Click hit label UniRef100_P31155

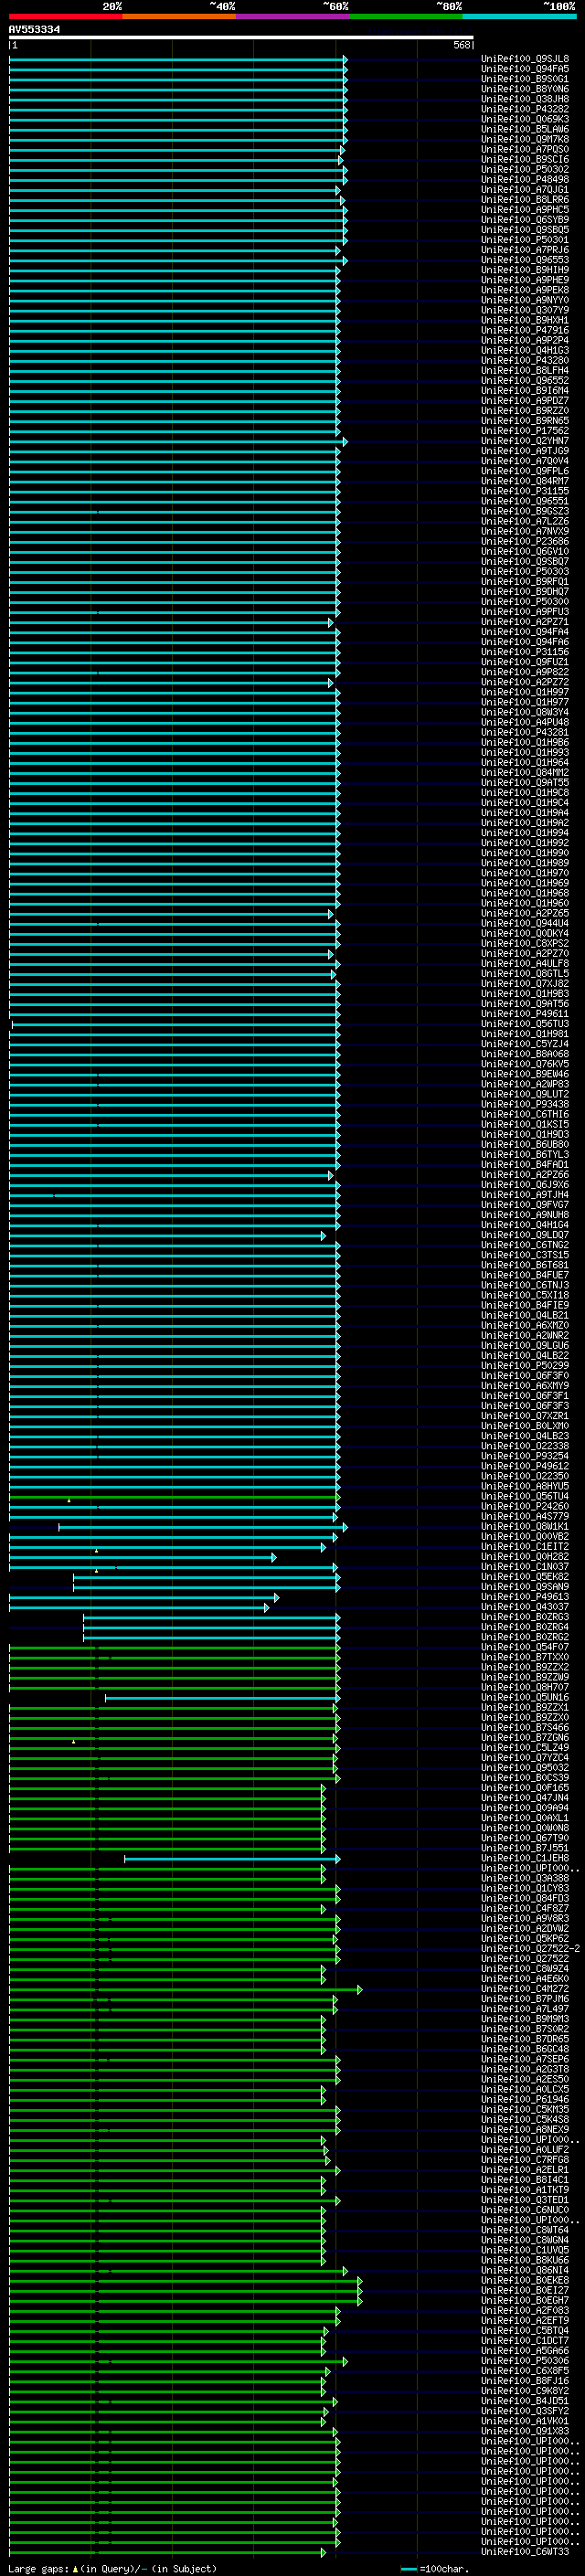(x=525, y=492)
